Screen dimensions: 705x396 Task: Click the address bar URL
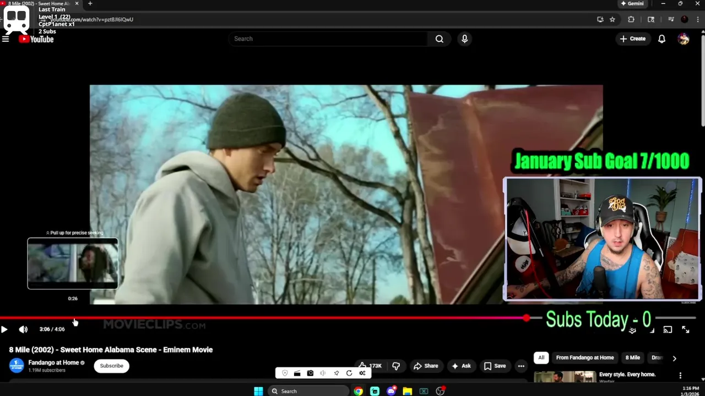tap(92, 19)
